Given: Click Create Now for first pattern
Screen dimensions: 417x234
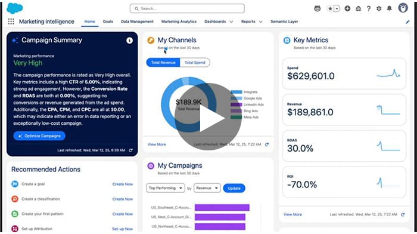Looking at the screenshot, I should (122, 214).
